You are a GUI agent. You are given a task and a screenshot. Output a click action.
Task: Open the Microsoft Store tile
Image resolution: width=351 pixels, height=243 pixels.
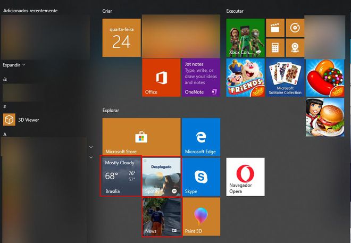[141, 137]
